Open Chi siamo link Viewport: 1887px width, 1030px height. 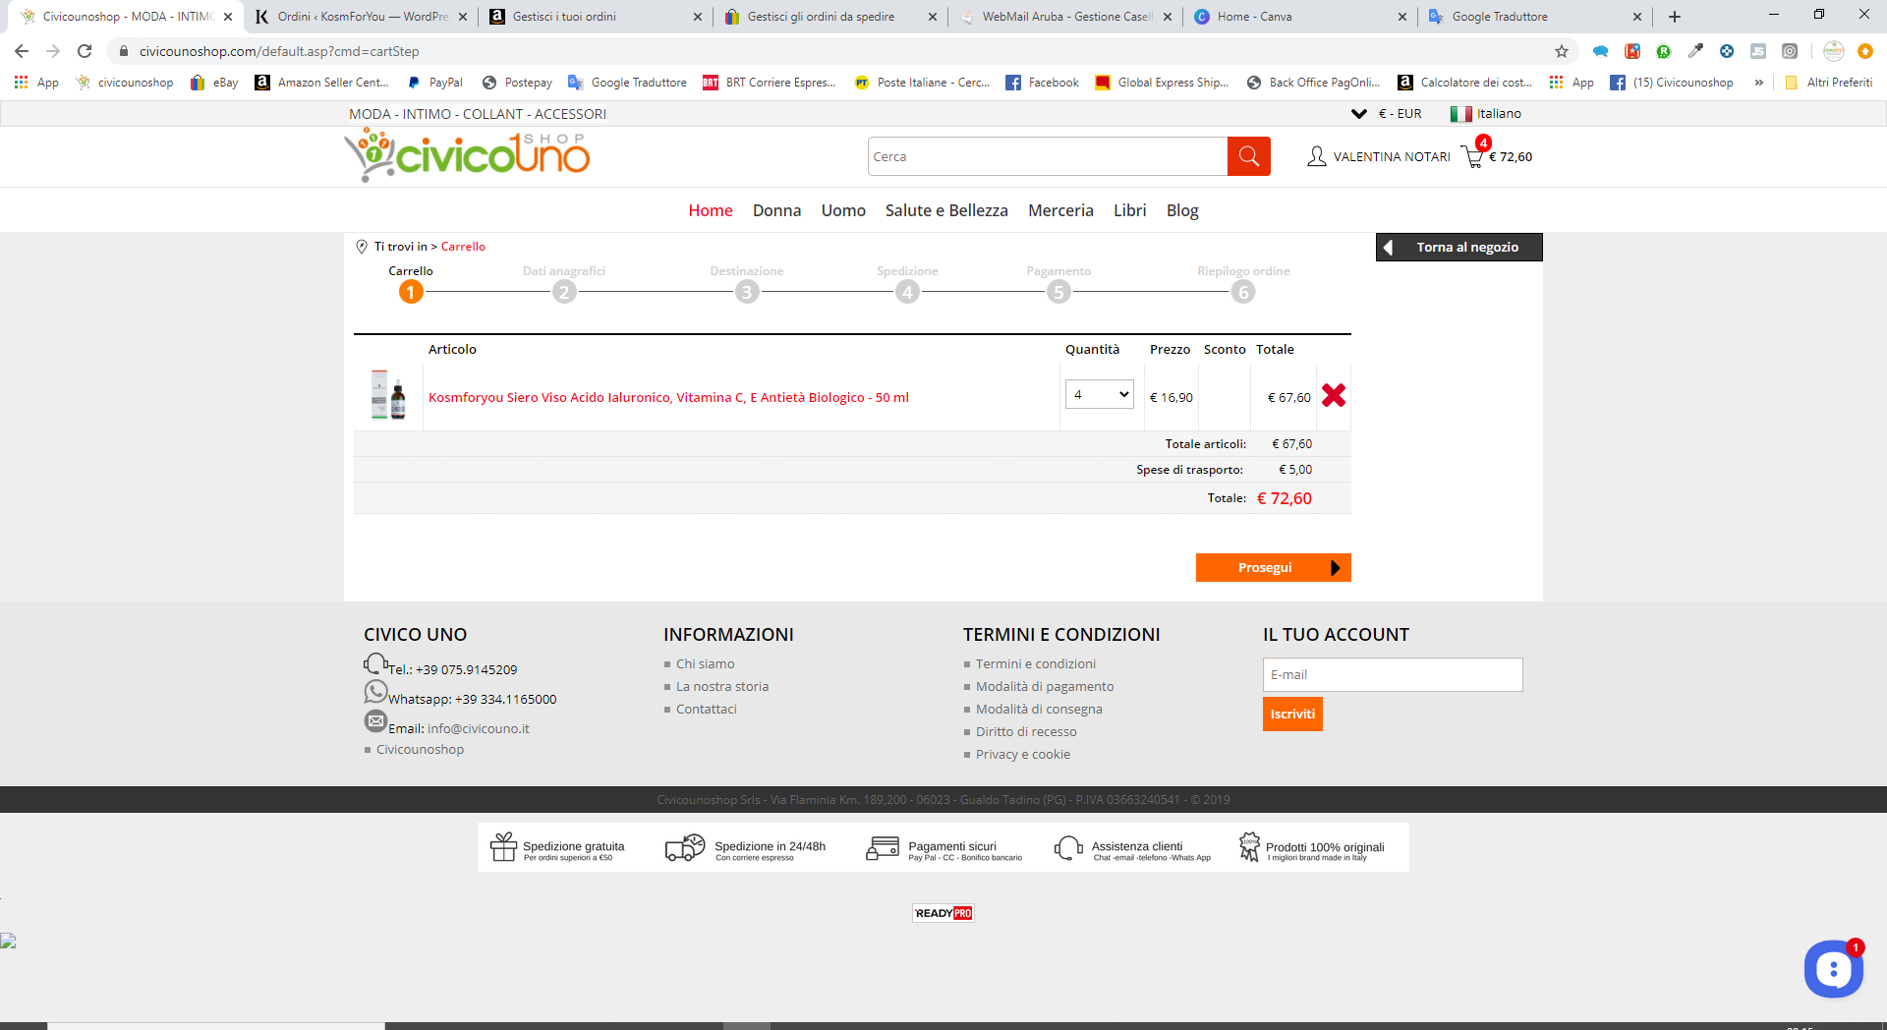(x=705, y=664)
